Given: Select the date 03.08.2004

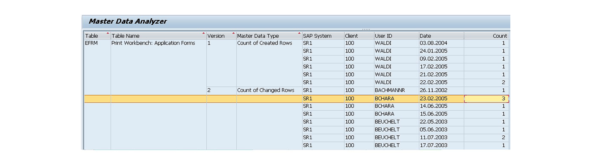Looking at the screenshot, I should point(441,43).
